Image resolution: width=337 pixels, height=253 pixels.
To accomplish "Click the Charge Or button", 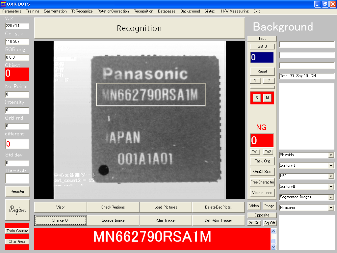I will (x=61, y=220).
